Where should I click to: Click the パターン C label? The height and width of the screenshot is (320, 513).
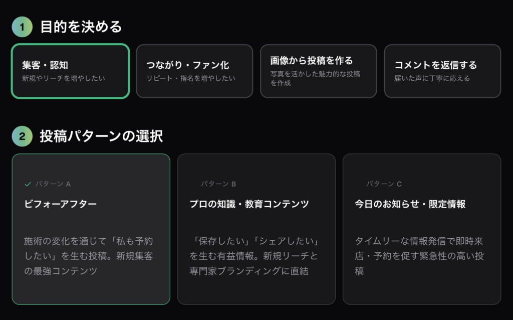(x=384, y=184)
